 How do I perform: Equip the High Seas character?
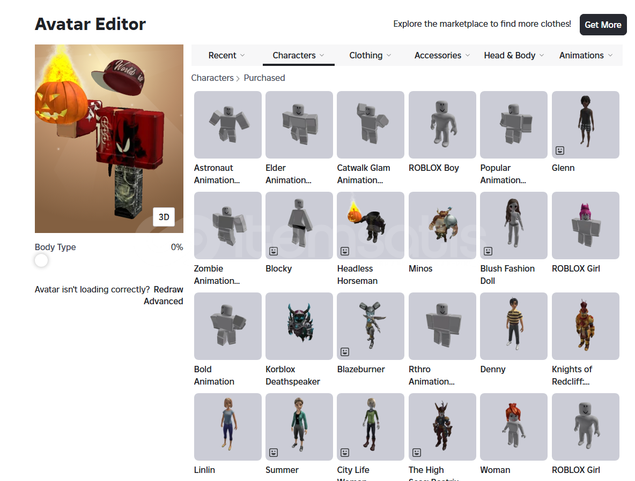[442, 427]
